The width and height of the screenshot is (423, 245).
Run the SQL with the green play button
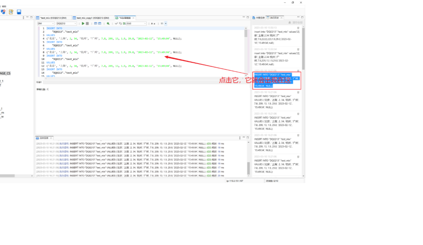click(83, 24)
